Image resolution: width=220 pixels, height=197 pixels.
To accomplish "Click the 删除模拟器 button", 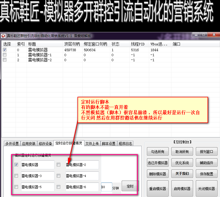I will point(158,174).
